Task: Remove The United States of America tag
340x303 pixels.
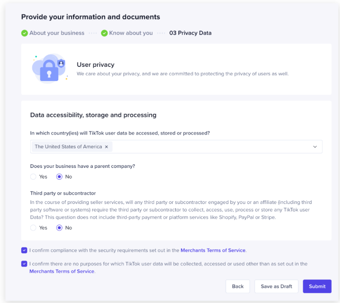Action: [x=106, y=147]
